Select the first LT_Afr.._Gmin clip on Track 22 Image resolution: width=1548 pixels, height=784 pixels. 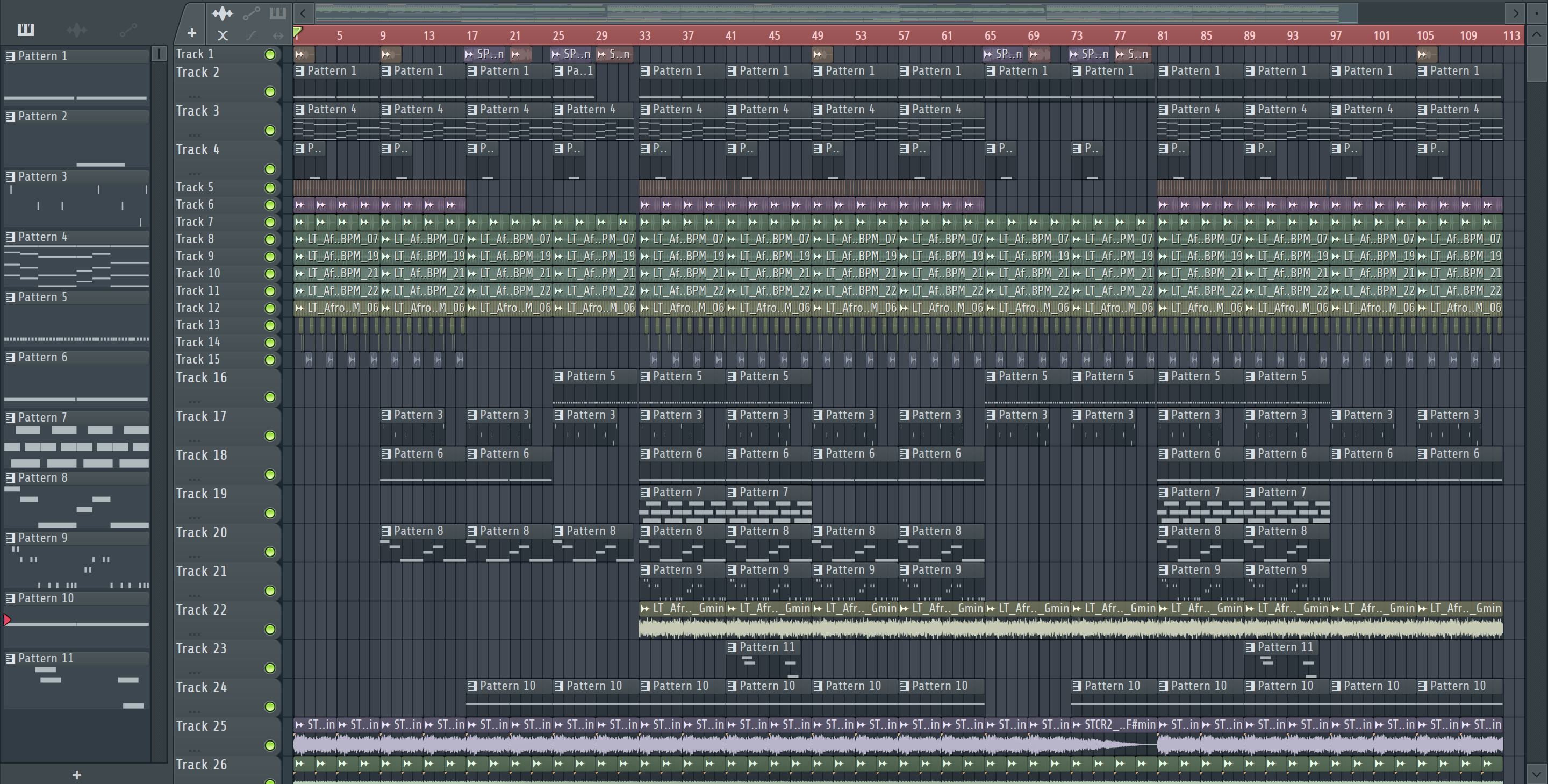682,620
